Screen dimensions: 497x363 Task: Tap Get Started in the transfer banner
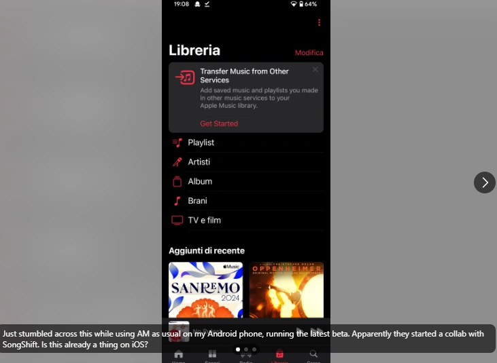click(219, 123)
